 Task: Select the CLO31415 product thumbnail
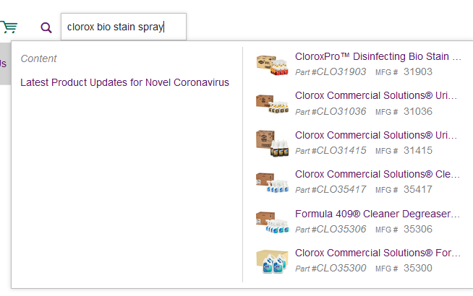pyautogui.click(x=272, y=143)
